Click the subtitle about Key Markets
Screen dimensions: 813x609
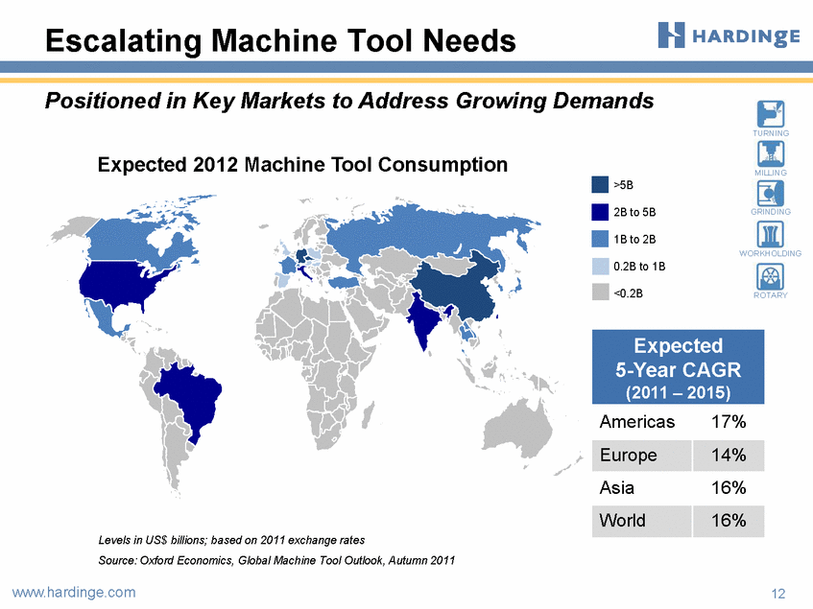tap(349, 101)
